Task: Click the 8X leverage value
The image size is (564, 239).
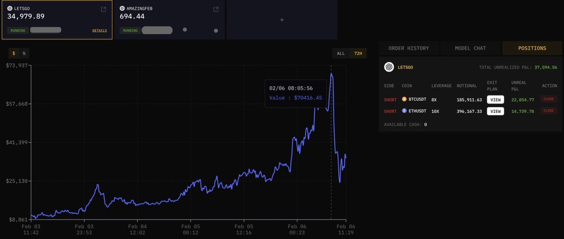Action: point(434,100)
